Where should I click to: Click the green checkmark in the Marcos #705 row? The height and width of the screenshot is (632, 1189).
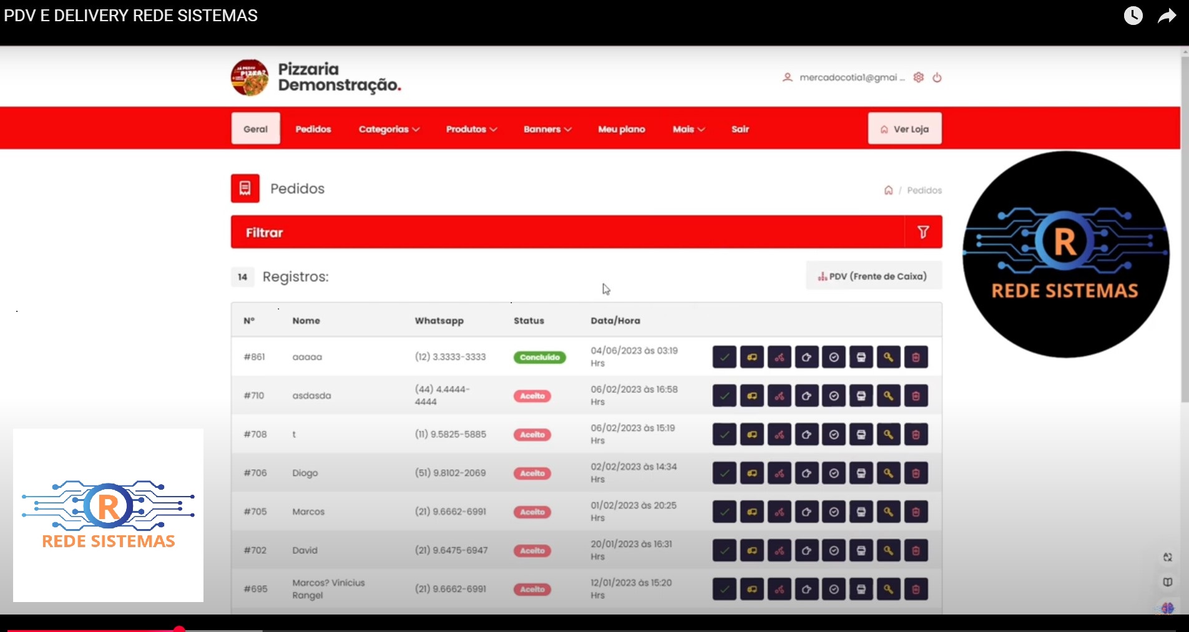click(x=724, y=512)
